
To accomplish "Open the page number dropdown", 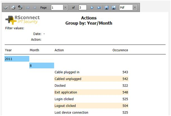I will (65, 8).
